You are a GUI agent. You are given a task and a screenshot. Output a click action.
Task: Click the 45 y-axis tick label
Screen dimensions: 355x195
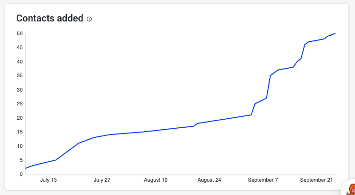click(20, 48)
